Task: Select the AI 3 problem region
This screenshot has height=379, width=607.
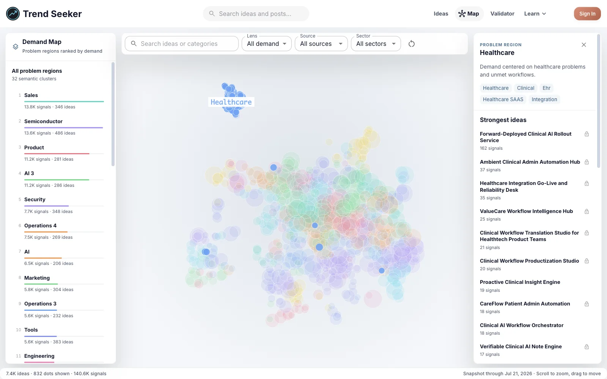Action: tap(61, 179)
